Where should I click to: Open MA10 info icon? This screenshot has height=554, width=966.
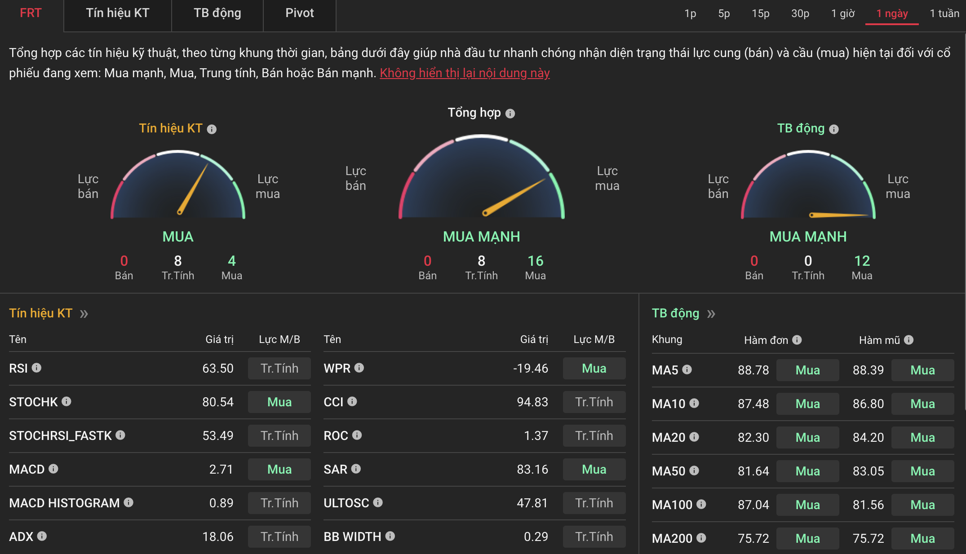coord(694,403)
